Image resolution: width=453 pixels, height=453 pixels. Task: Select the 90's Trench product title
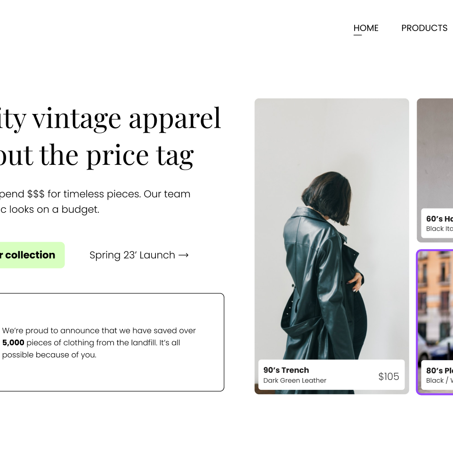tap(286, 370)
